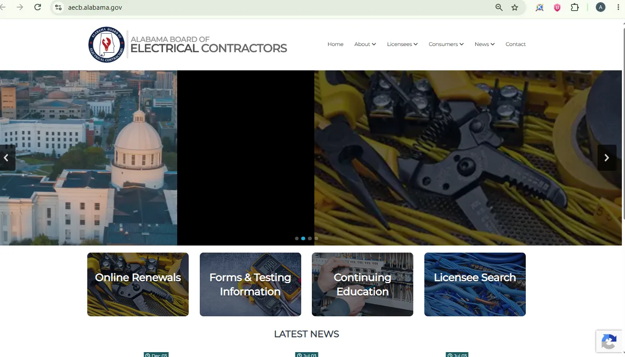The width and height of the screenshot is (625, 357).
Task: Go to the Home nav item
Action: click(x=335, y=44)
